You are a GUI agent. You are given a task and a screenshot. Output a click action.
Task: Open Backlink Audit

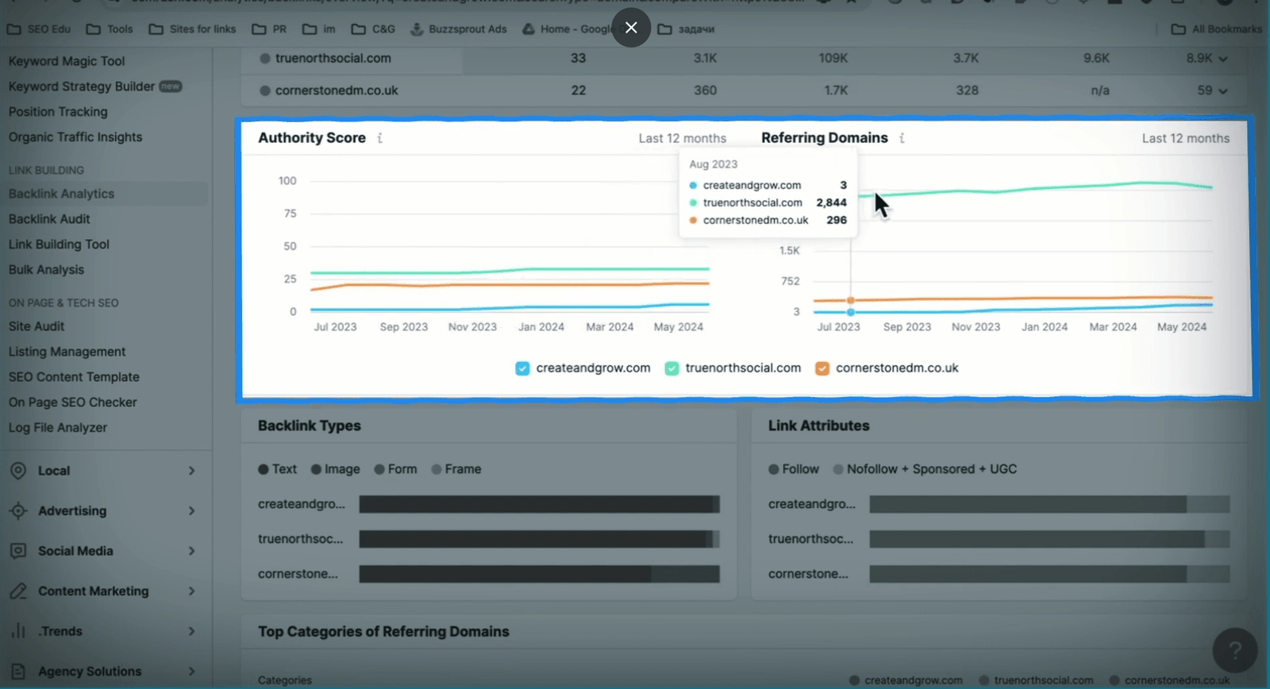49,219
